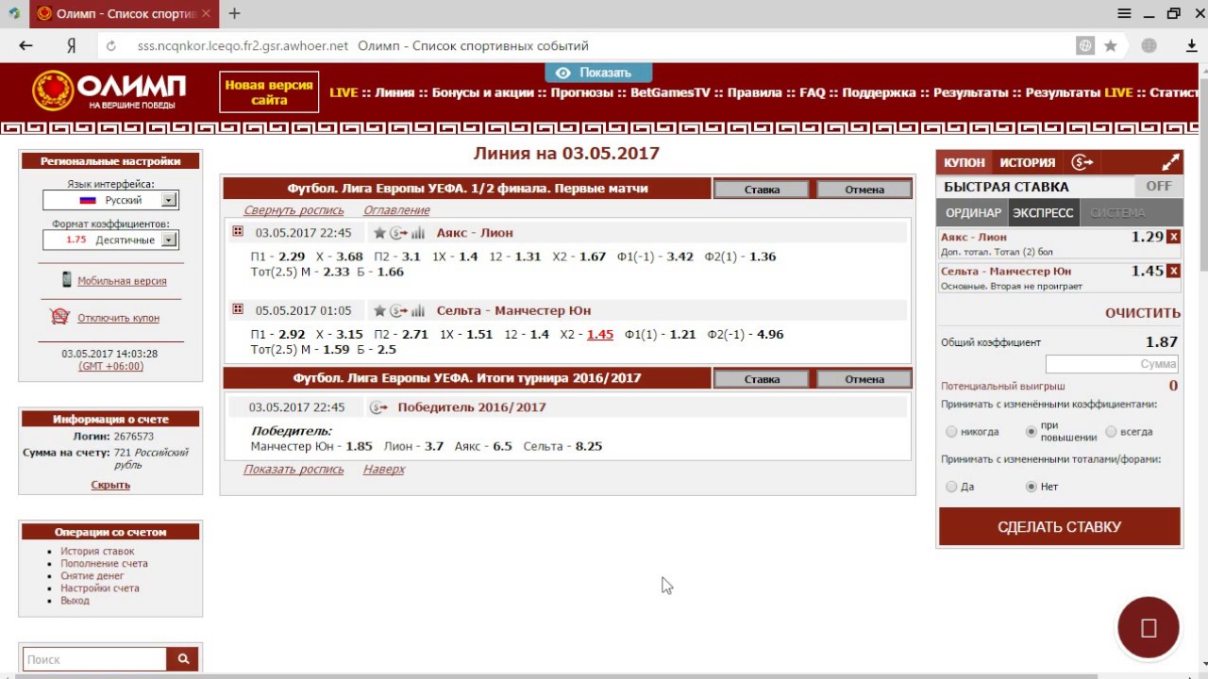Open Новая версия сайта button
The width and height of the screenshot is (1208, 679).
269,91
